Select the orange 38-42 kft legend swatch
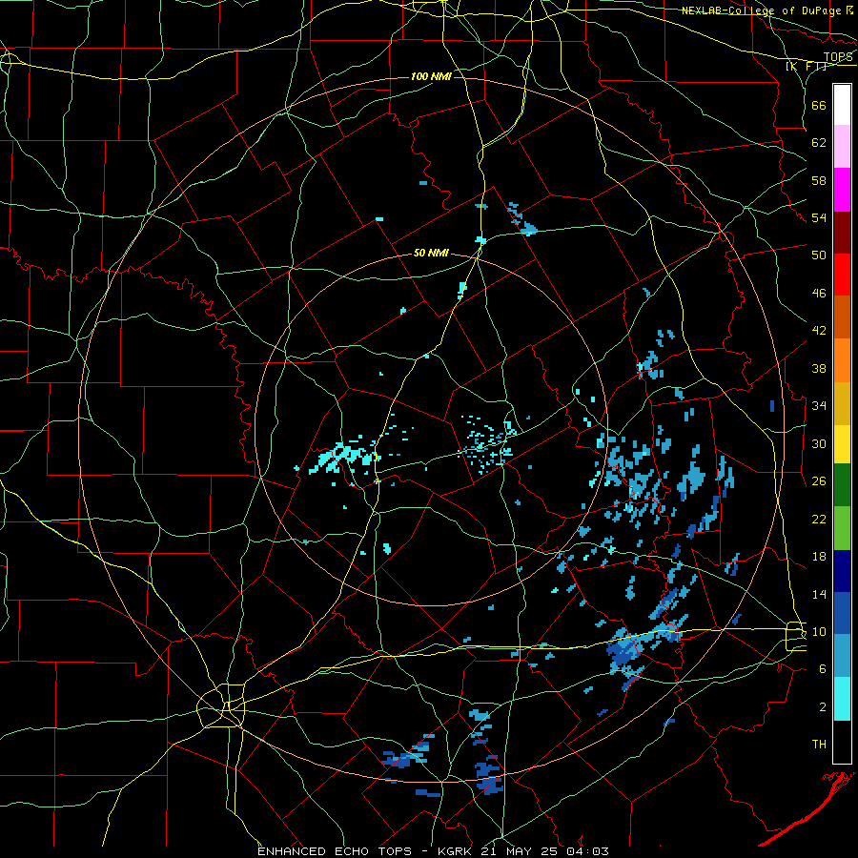Viewport: 858px width, 858px height. tap(842, 360)
